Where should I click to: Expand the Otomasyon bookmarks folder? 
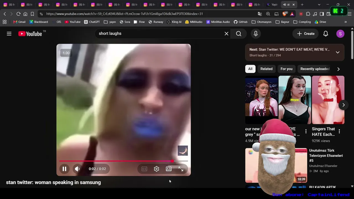coord(261,22)
